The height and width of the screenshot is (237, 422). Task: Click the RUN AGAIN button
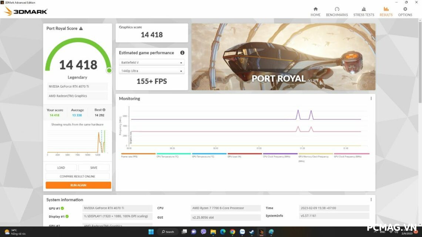click(x=78, y=185)
